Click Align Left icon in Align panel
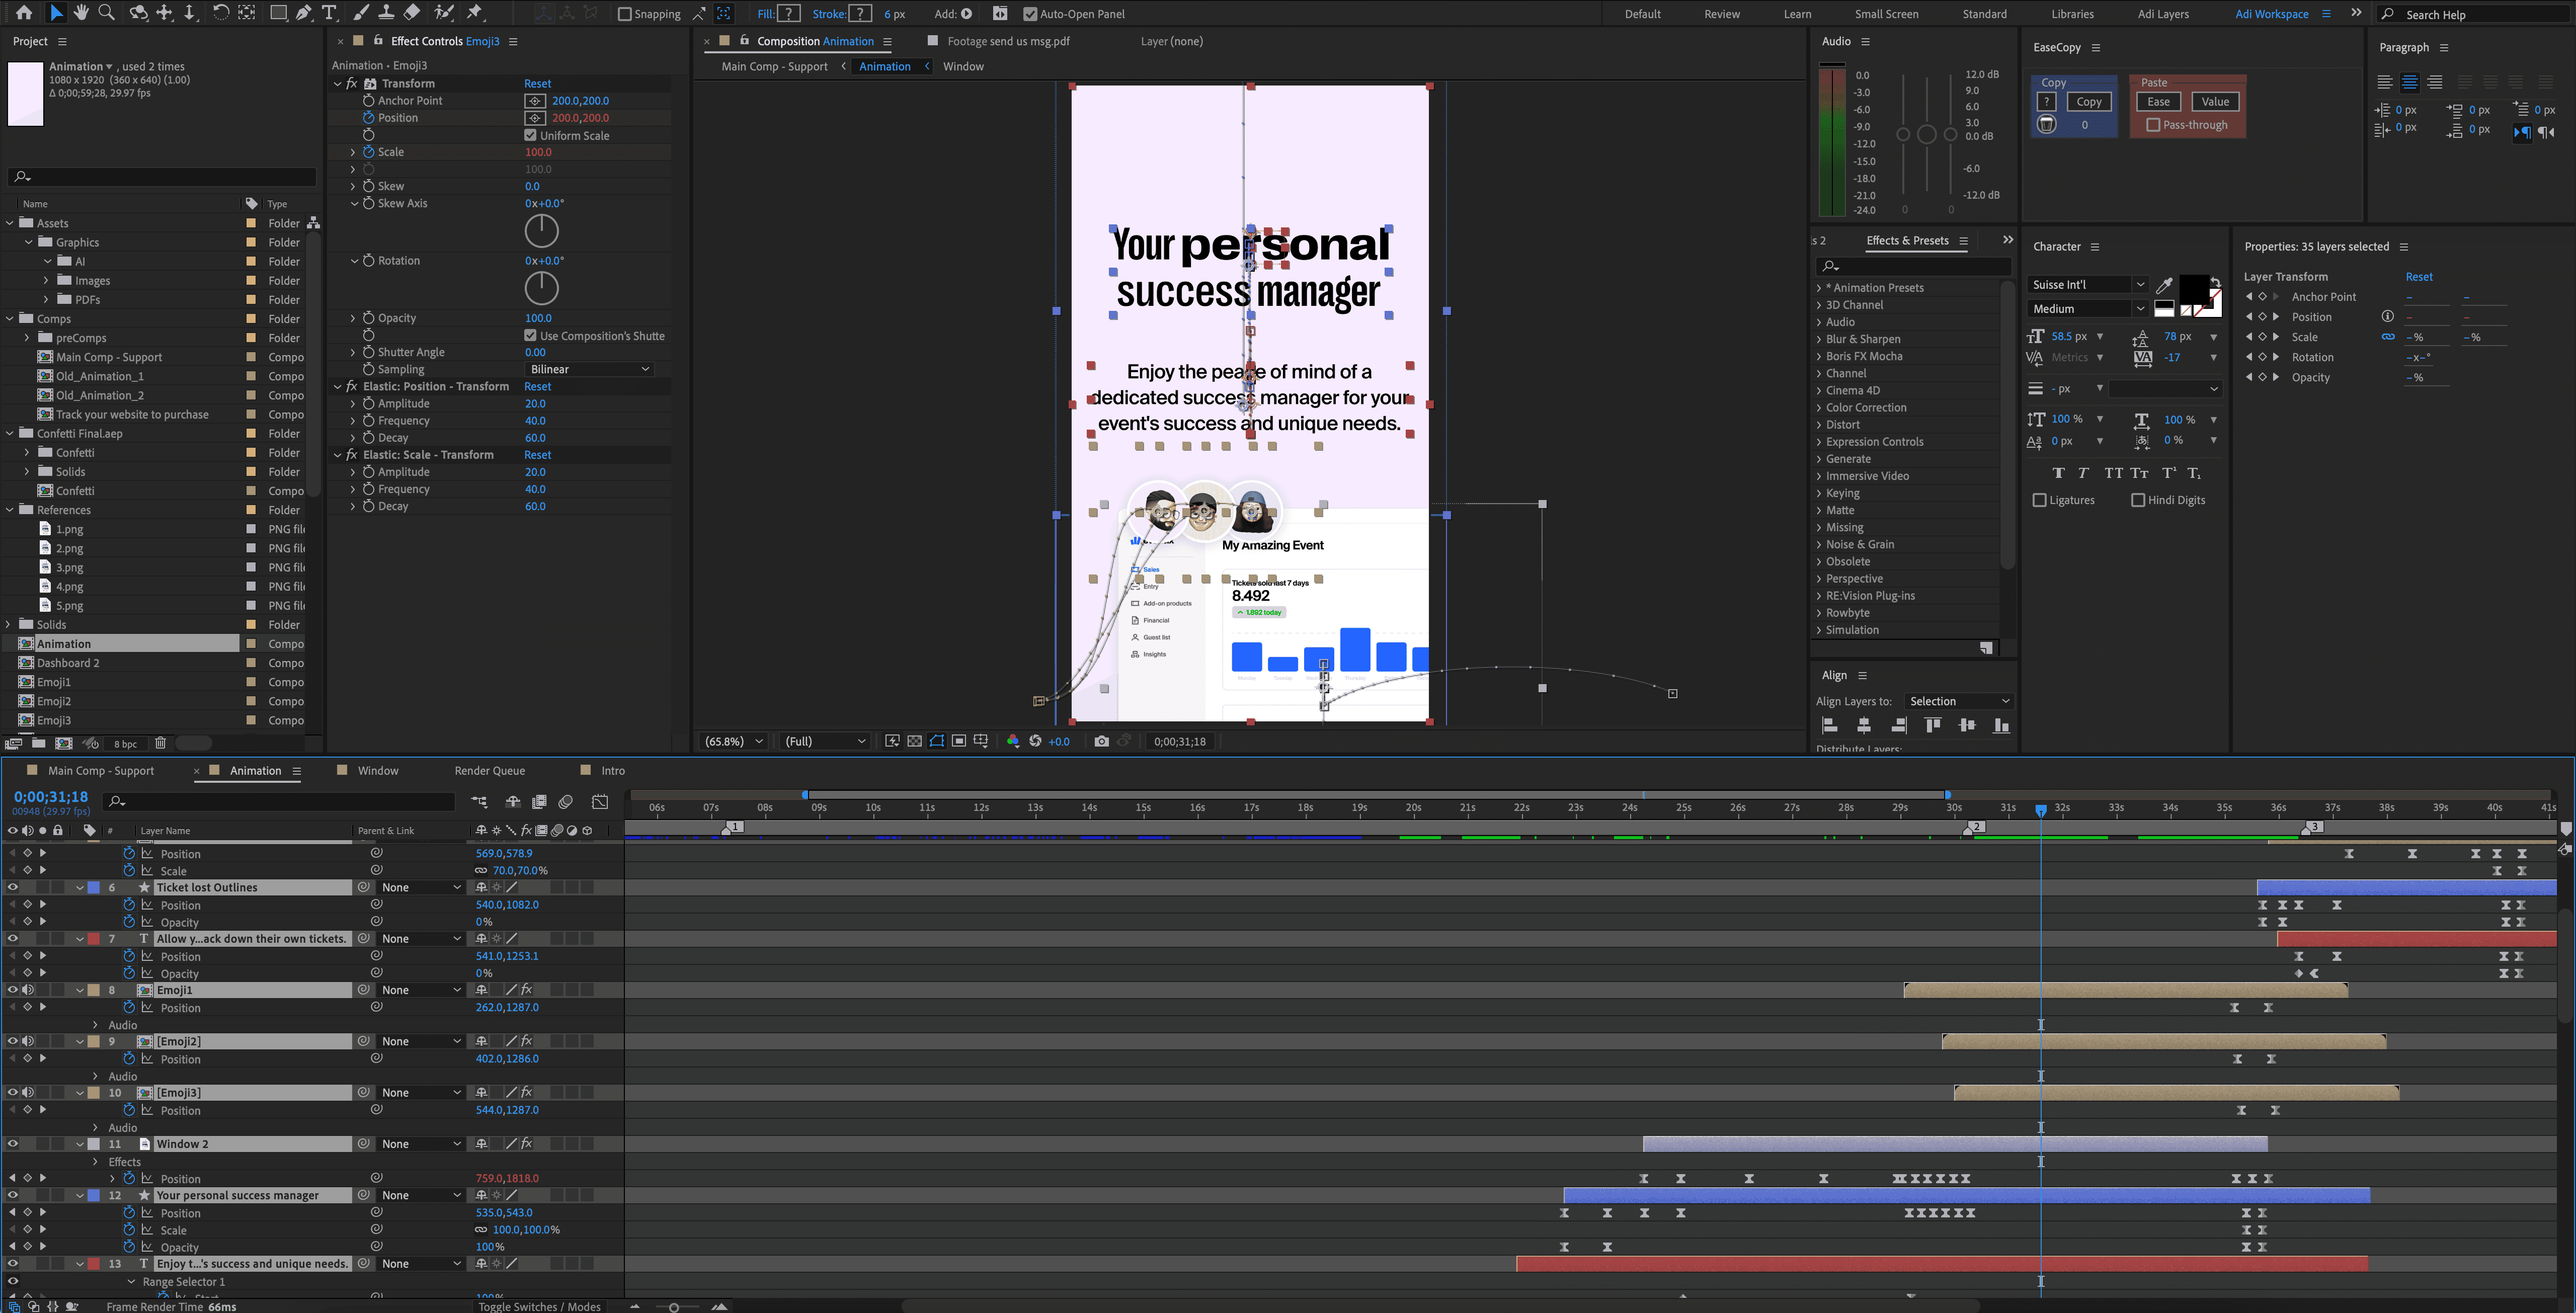The width and height of the screenshot is (2576, 1313). tap(1829, 726)
